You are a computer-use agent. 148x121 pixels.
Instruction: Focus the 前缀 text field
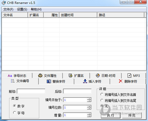pos(31,91)
